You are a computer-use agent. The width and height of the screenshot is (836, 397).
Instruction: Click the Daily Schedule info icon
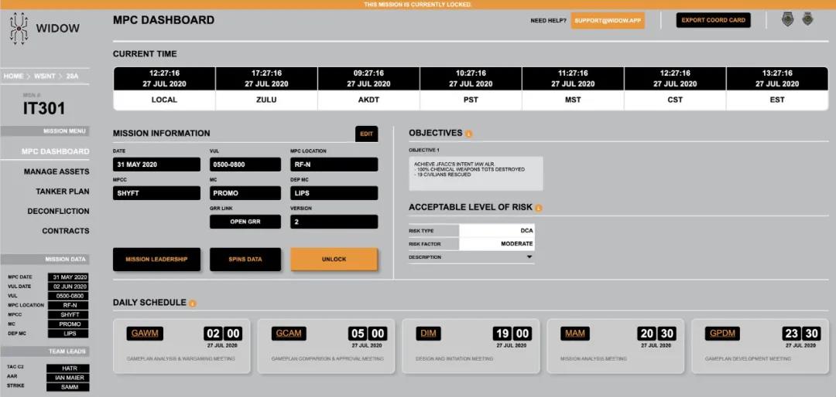point(193,304)
